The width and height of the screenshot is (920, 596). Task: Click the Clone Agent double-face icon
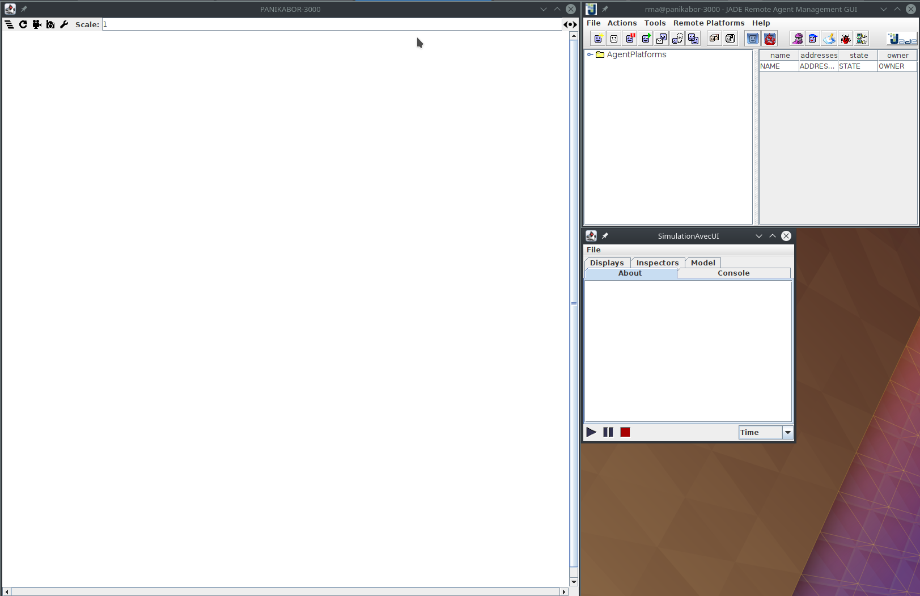coord(693,39)
